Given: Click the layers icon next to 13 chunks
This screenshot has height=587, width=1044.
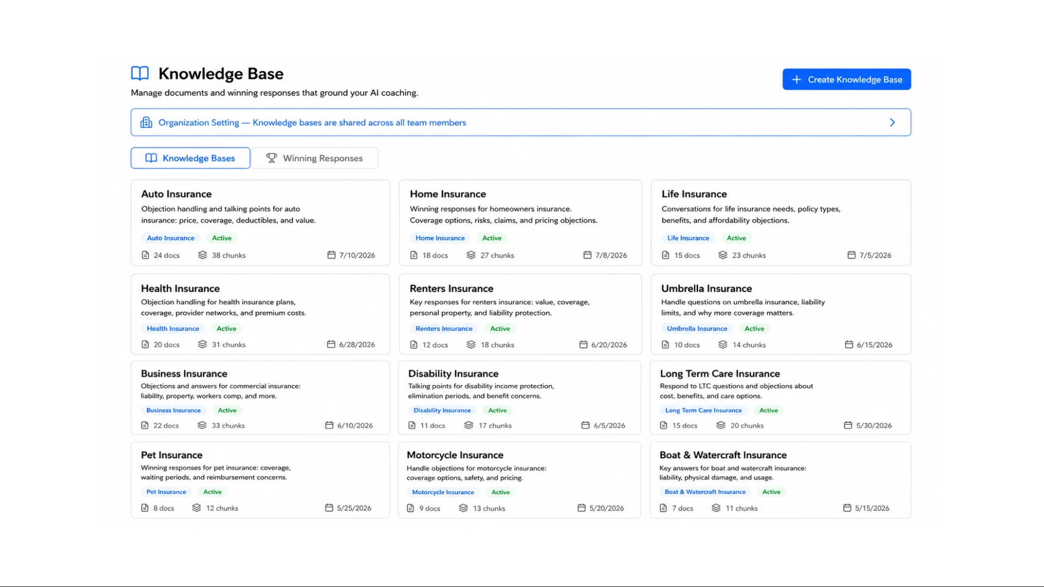Looking at the screenshot, I should (463, 508).
